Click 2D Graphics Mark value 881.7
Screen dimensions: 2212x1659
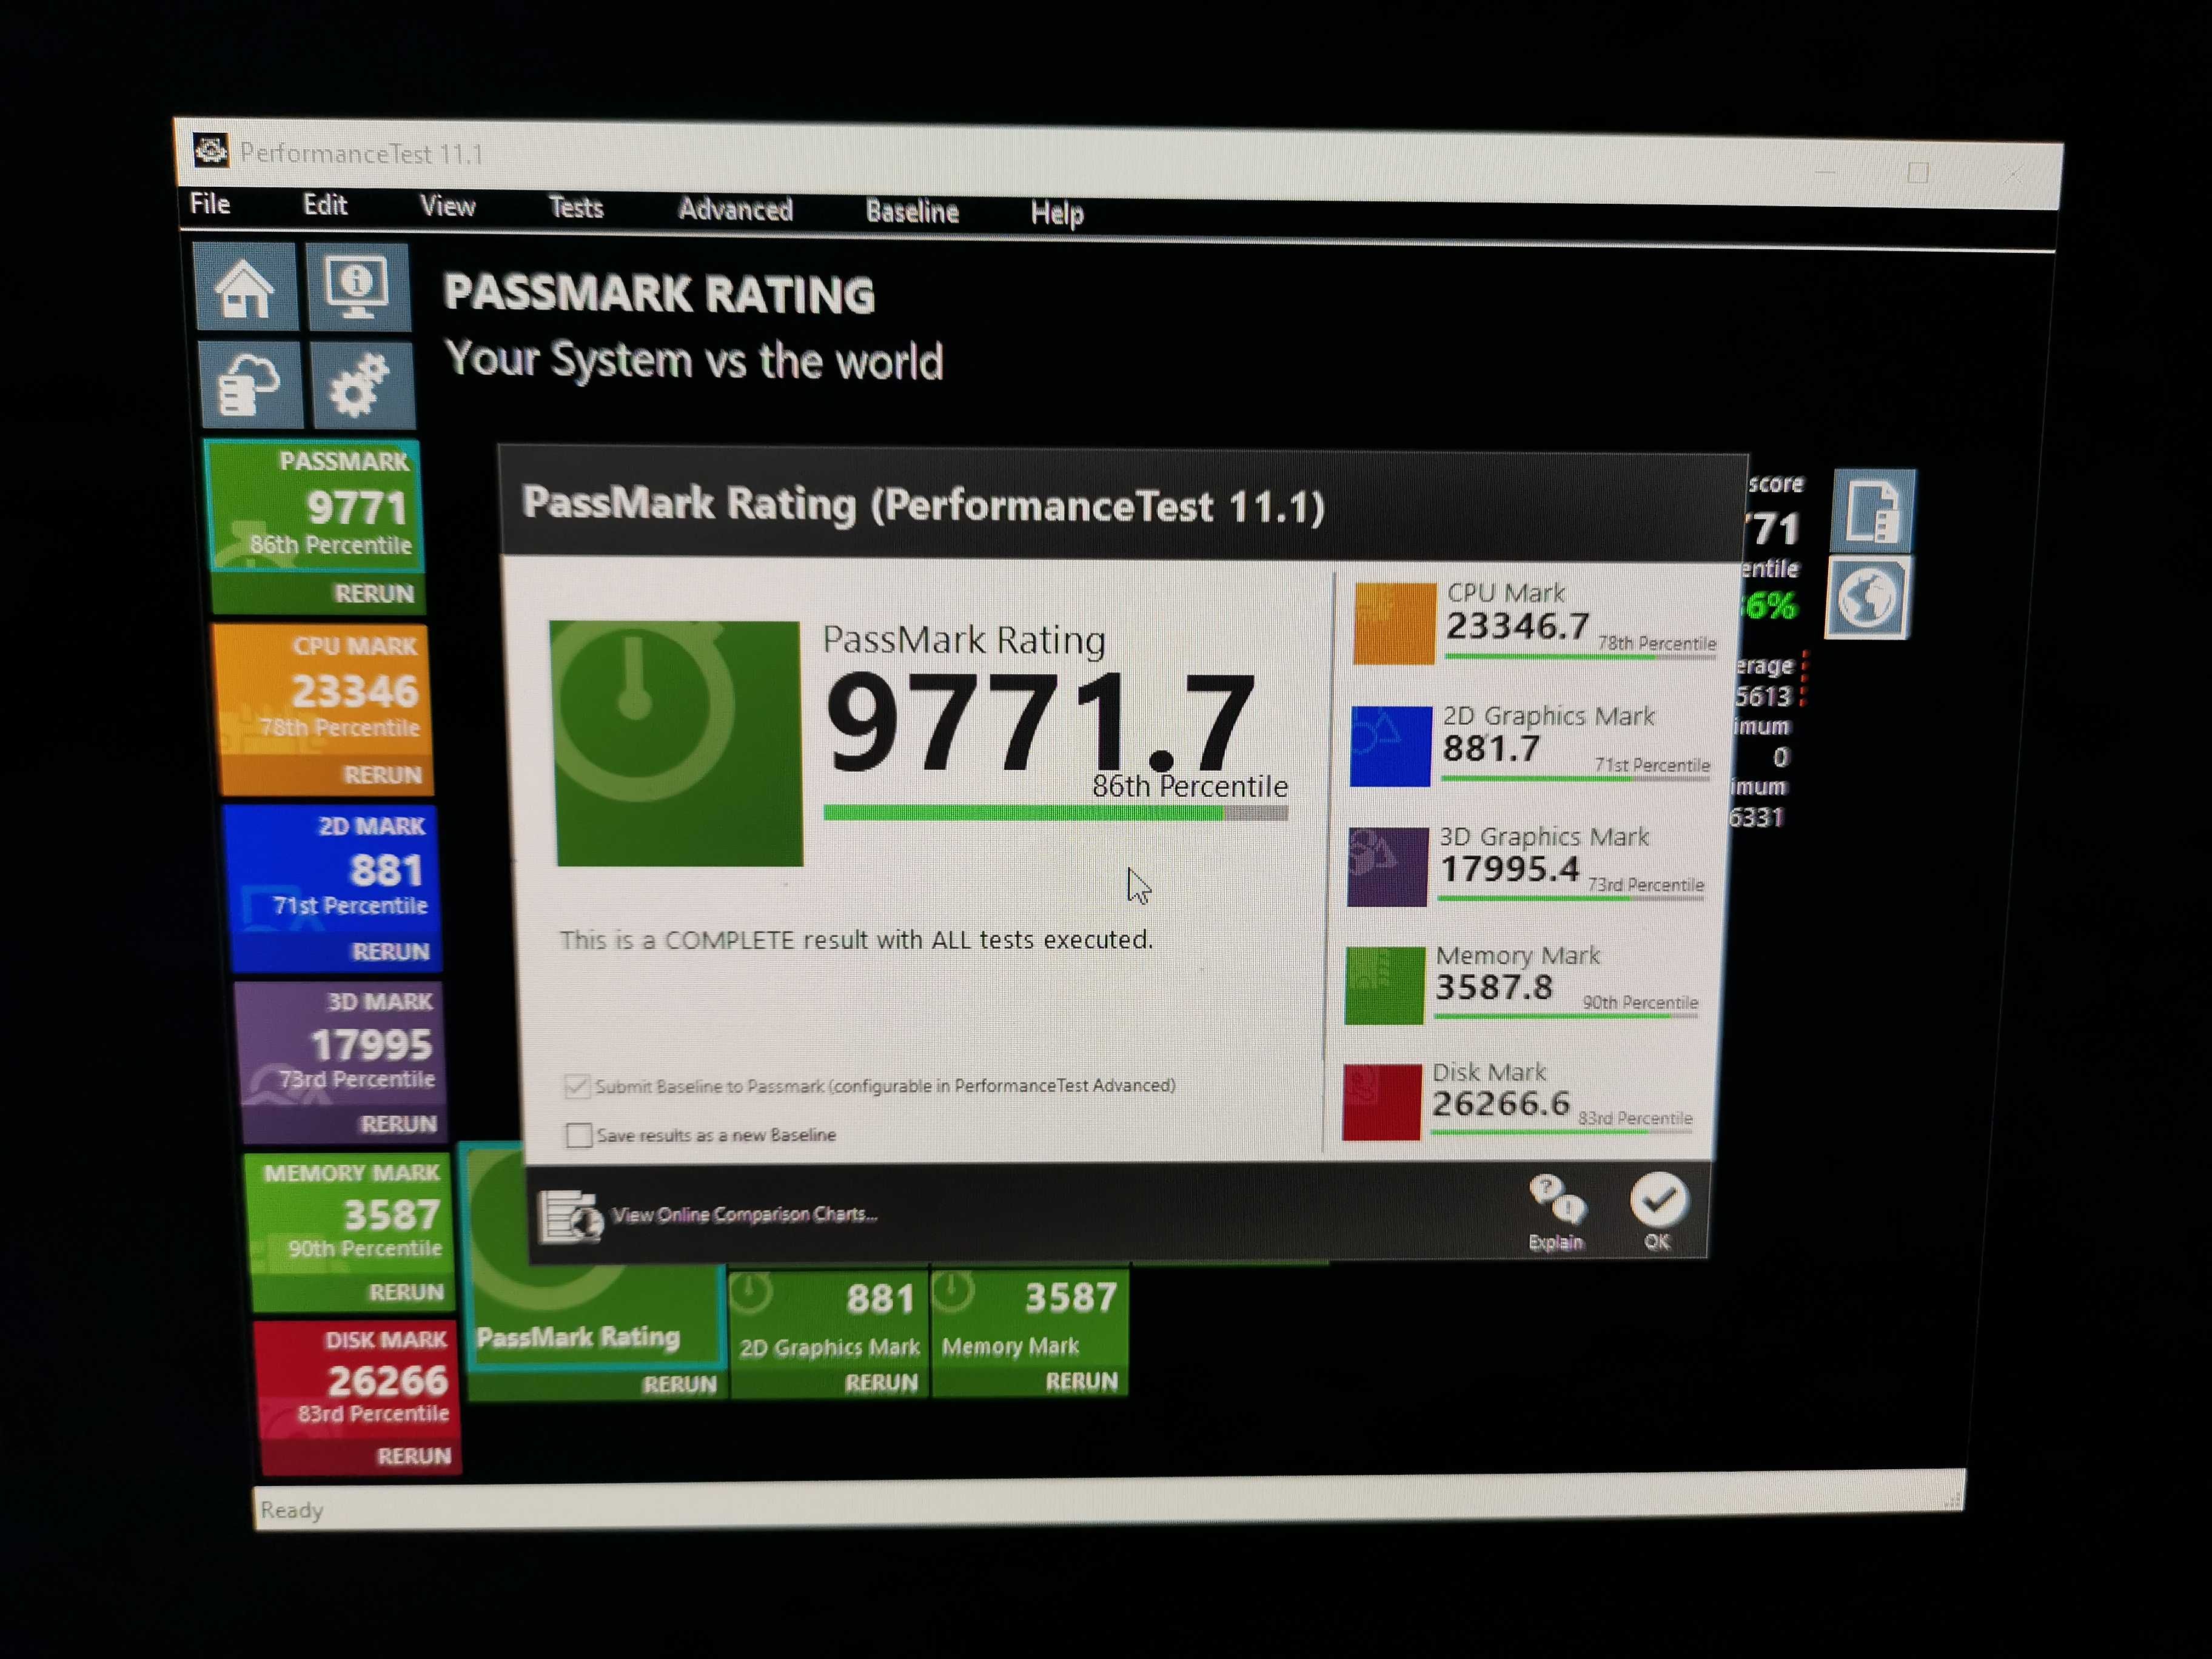tap(1491, 749)
